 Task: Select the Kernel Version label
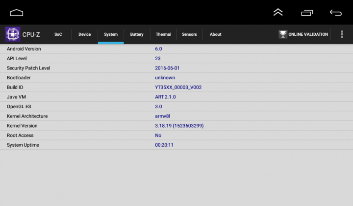pyautogui.click(x=22, y=126)
